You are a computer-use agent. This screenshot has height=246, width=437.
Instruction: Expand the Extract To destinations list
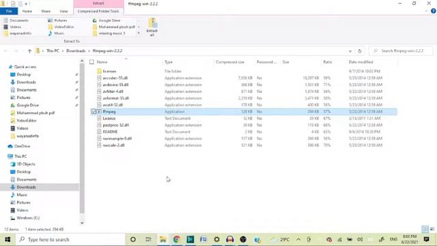pos(139,33)
